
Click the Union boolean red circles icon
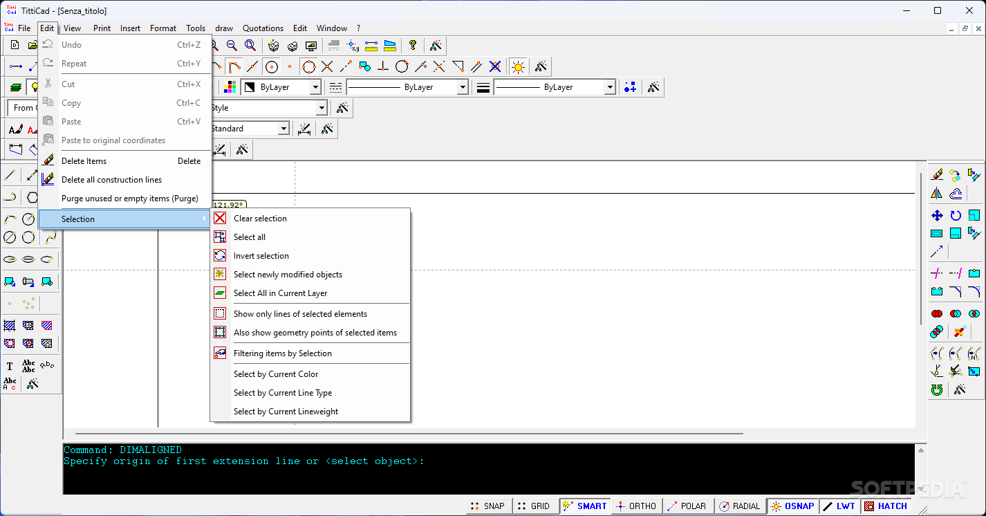coord(937,313)
